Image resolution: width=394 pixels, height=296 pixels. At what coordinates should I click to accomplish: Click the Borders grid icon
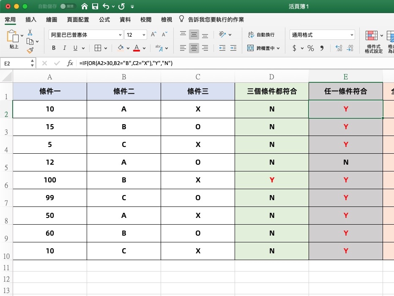click(98, 48)
